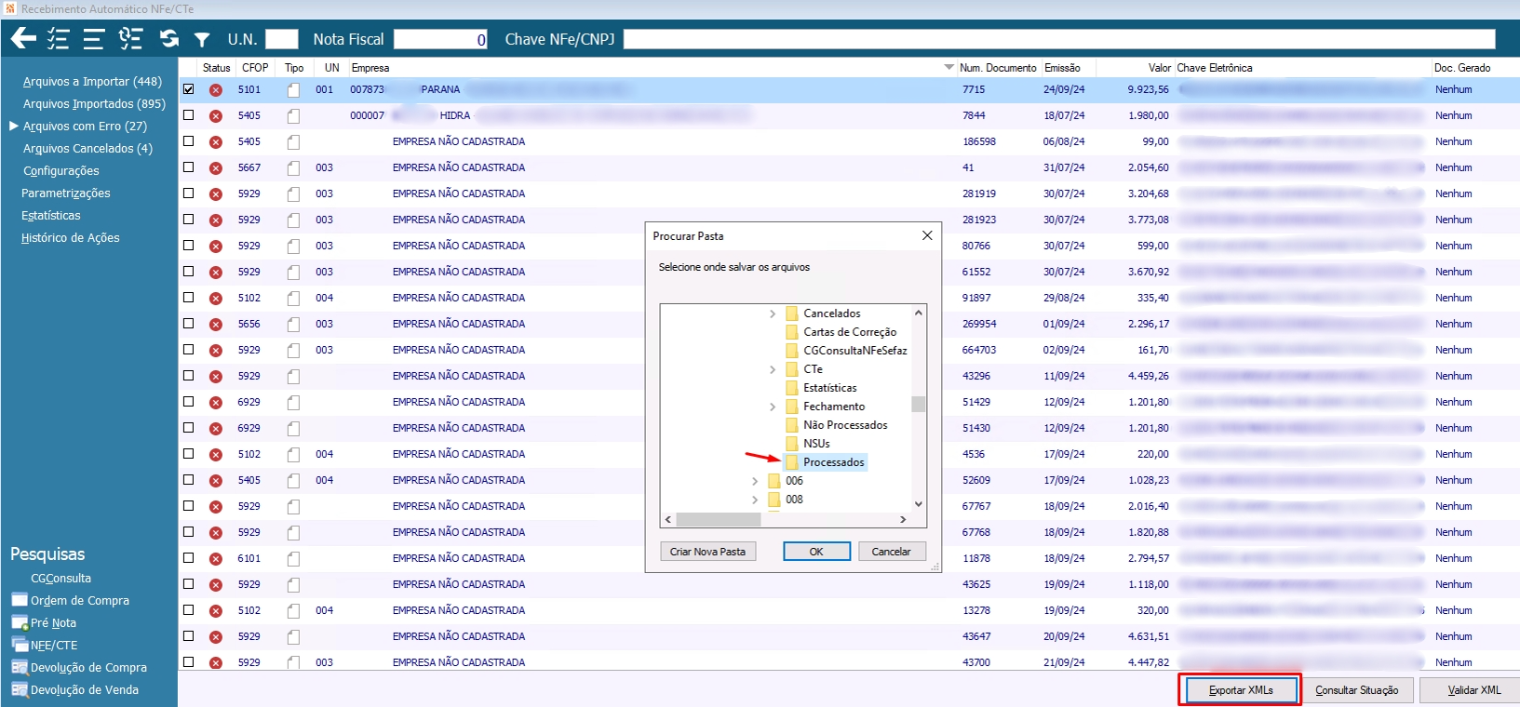
Task: Click the Ordem de Compra search icon
Action: 20,600
